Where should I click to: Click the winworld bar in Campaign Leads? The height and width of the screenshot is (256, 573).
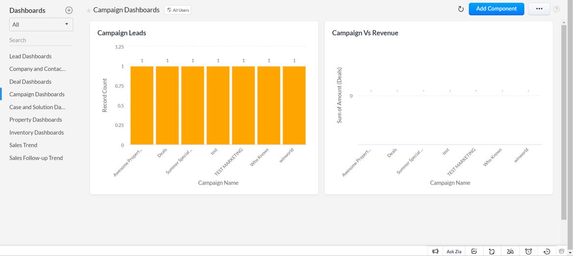(x=294, y=105)
